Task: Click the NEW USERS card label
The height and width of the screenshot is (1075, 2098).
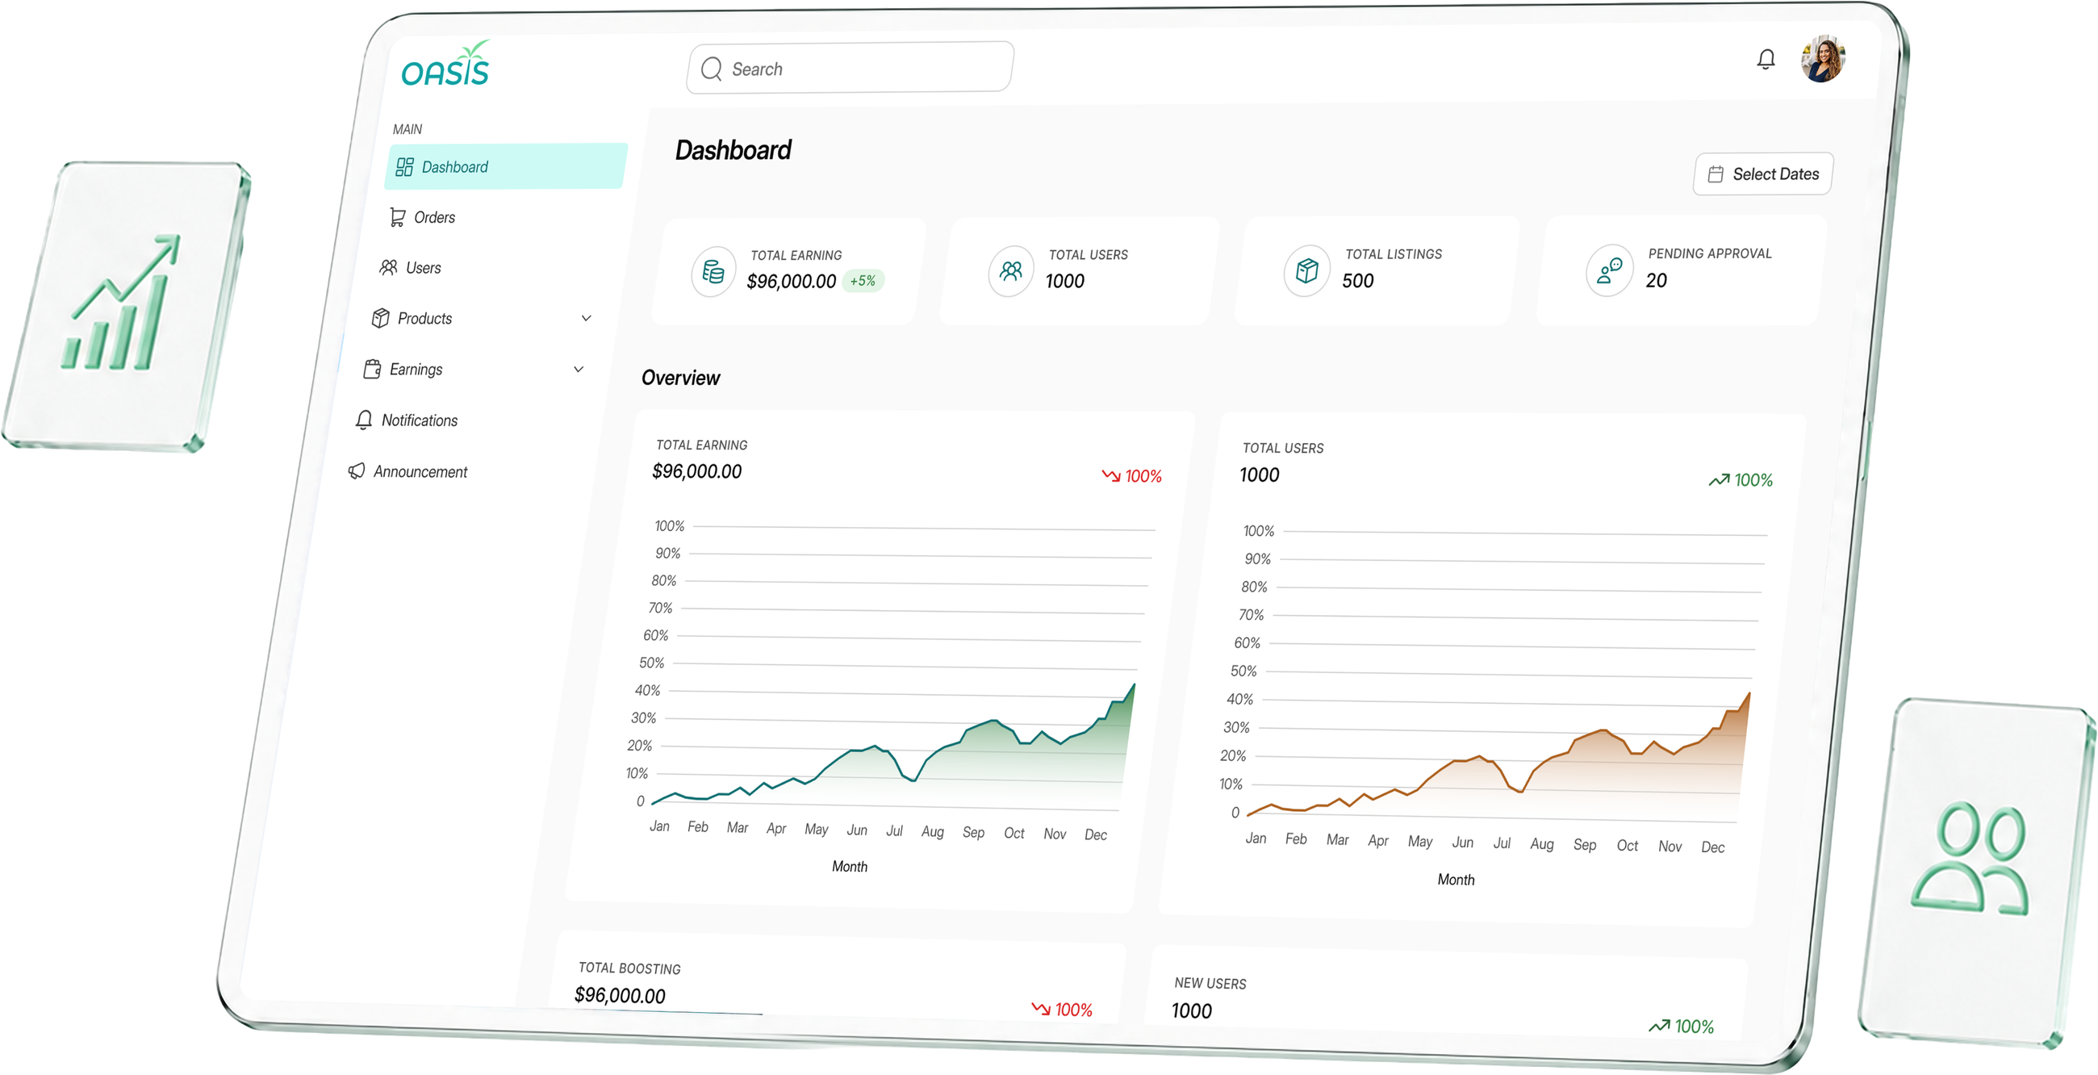Action: [x=1210, y=984]
